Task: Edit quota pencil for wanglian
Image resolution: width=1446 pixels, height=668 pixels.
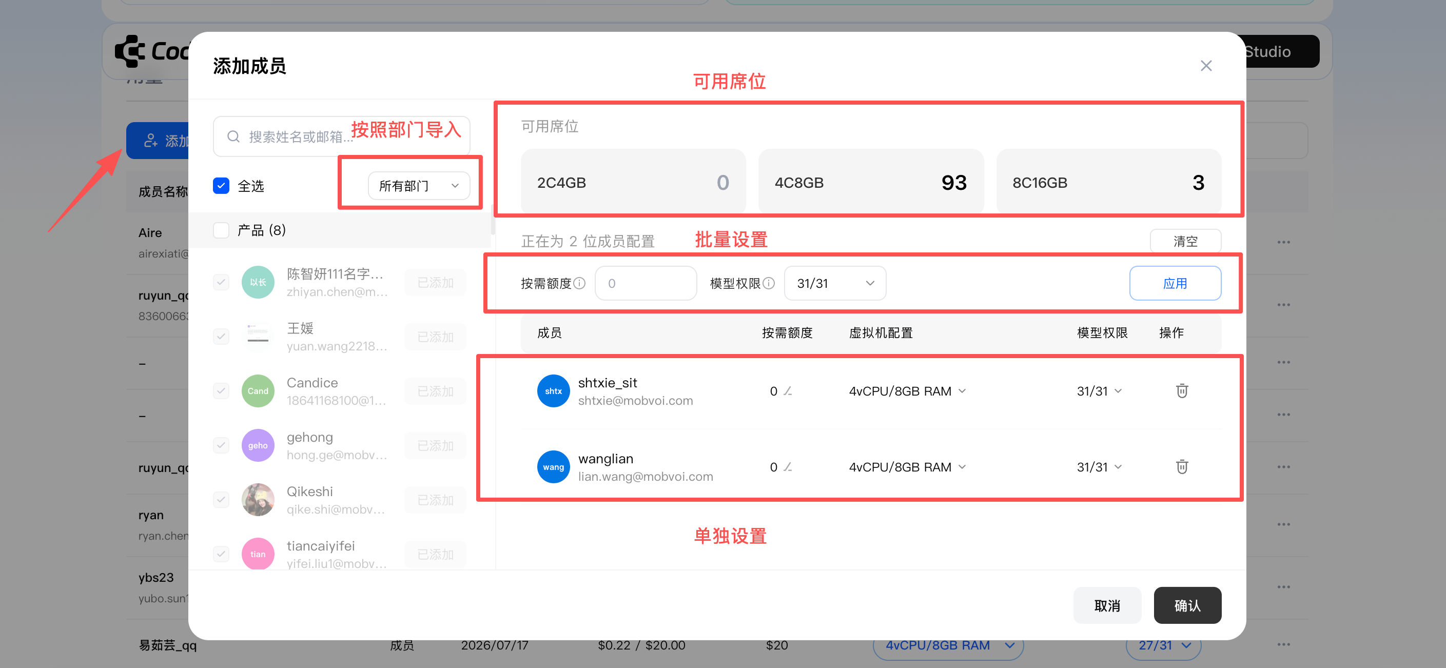Action: [788, 466]
